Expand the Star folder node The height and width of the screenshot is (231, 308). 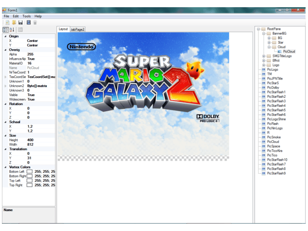269,42
